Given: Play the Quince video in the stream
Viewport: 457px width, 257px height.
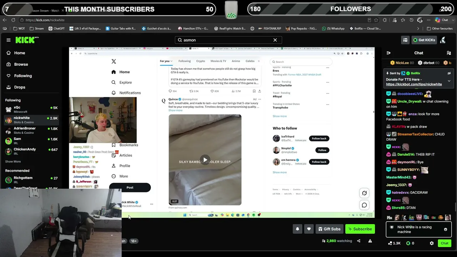Looking at the screenshot, I should [205, 160].
